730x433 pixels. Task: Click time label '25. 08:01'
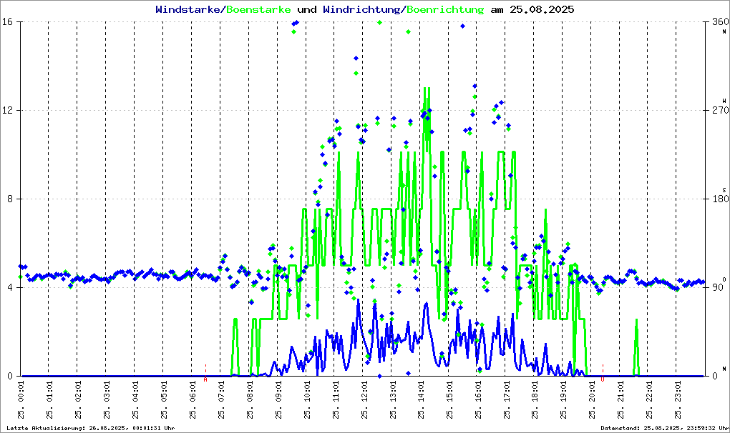tap(250, 400)
